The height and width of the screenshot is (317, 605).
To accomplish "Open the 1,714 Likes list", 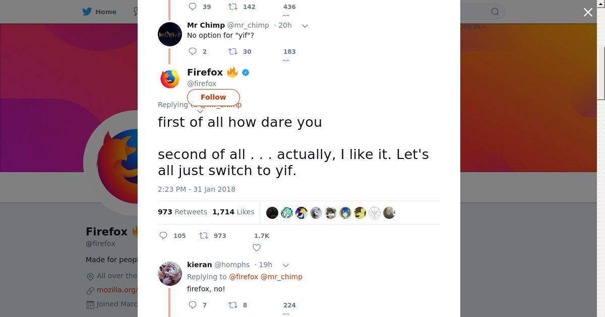I will 233,212.
